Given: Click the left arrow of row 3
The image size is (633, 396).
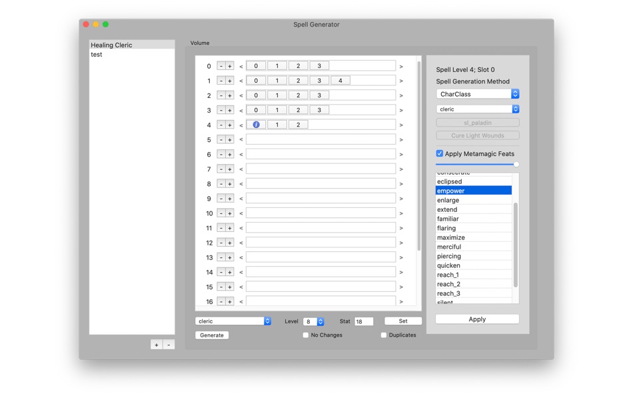Looking at the screenshot, I should (241, 110).
